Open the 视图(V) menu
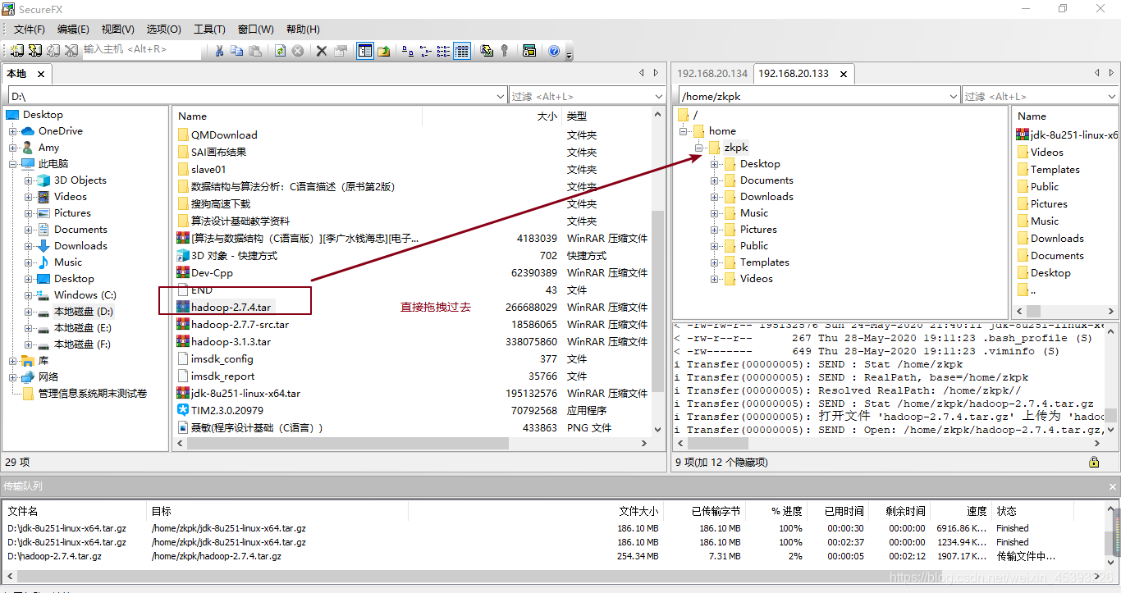Screen dimensions: 1121x593 pos(118,29)
